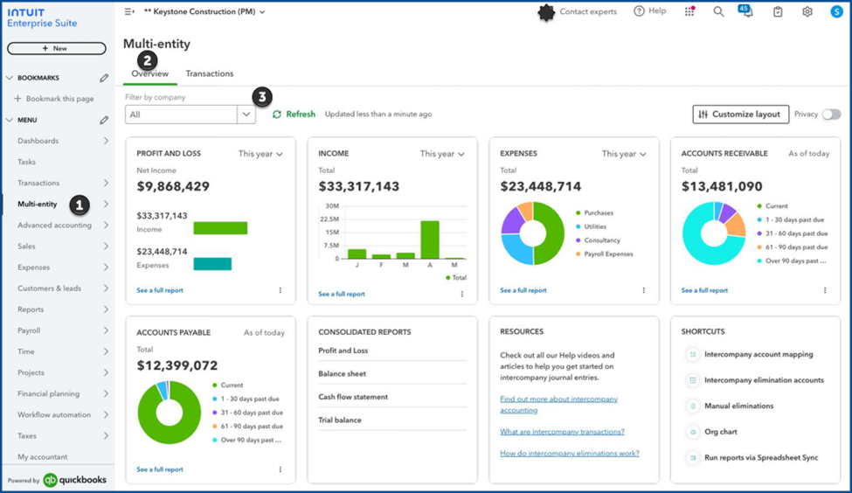Screen dimensions: 852x493
Task: Open the tasks clipboard icon
Action: click(778, 11)
